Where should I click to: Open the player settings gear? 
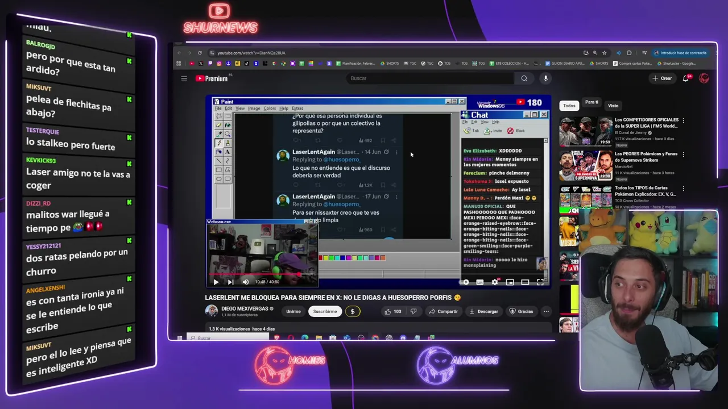coord(495,282)
